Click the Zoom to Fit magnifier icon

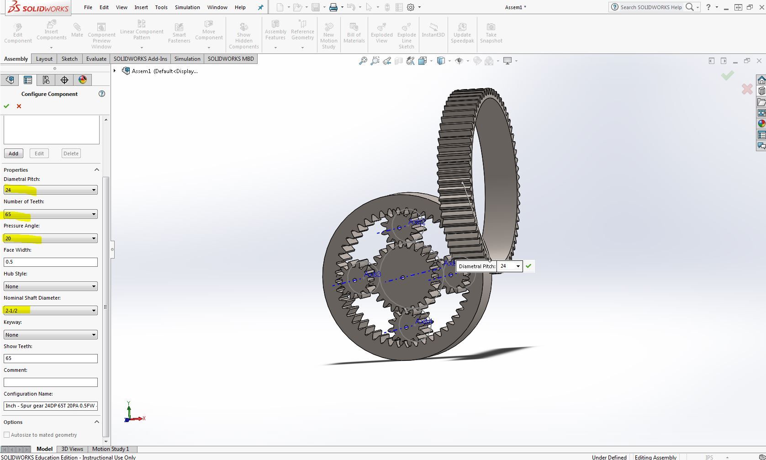363,61
